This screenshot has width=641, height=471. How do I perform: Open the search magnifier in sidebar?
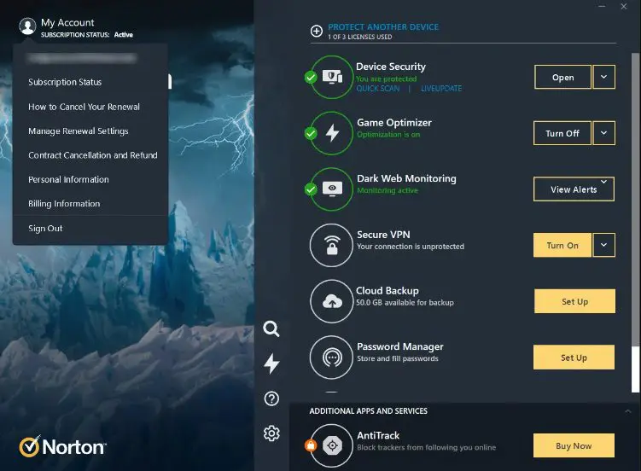pyautogui.click(x=271, y=329)
